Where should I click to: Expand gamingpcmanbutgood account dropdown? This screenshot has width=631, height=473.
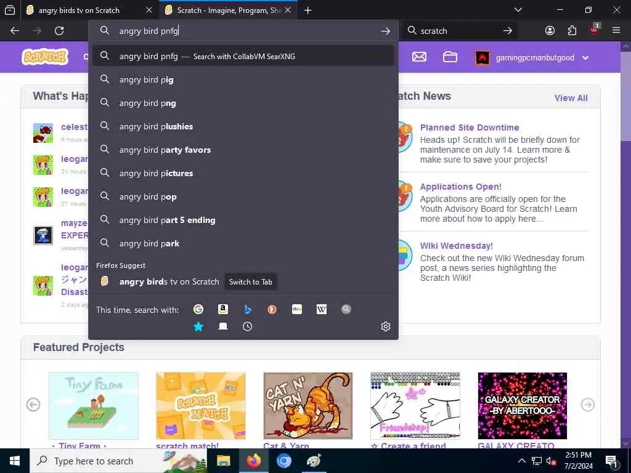click(585, 58)
